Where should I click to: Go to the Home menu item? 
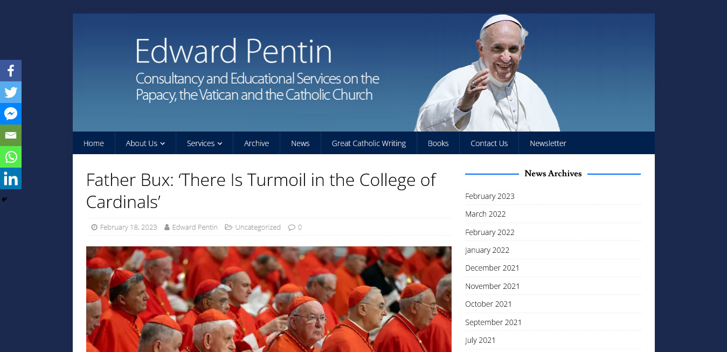click(94, 143)
